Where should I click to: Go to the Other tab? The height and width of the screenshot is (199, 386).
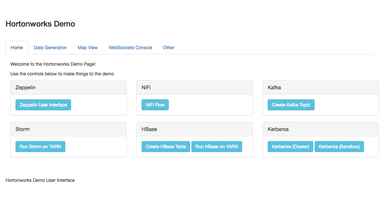click(169, 48)
